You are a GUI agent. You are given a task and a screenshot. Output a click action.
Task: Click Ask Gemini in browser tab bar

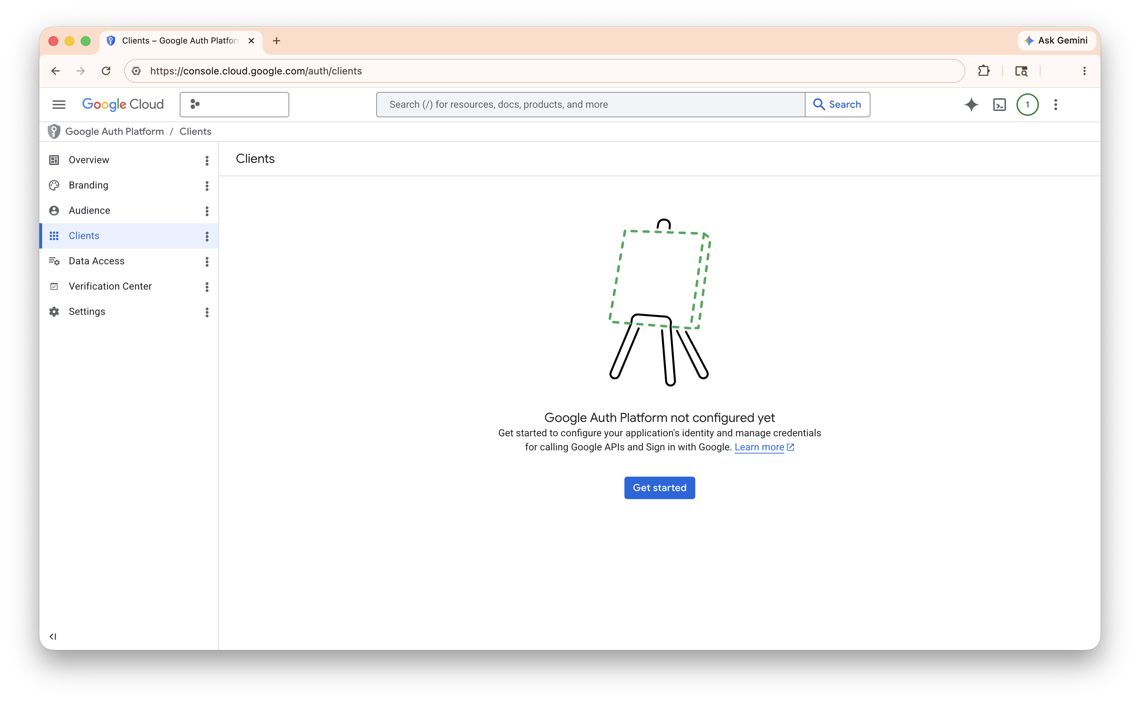point(1056,40)
